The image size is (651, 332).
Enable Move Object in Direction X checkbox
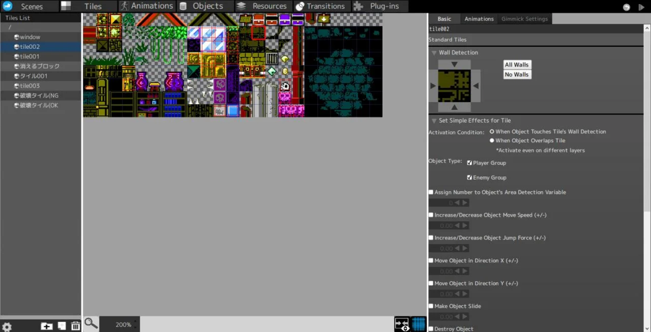[431, 261]
